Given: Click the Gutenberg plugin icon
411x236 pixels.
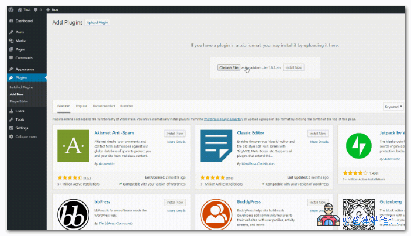Looking at the screenshot, I should click(x=359, y=214).
